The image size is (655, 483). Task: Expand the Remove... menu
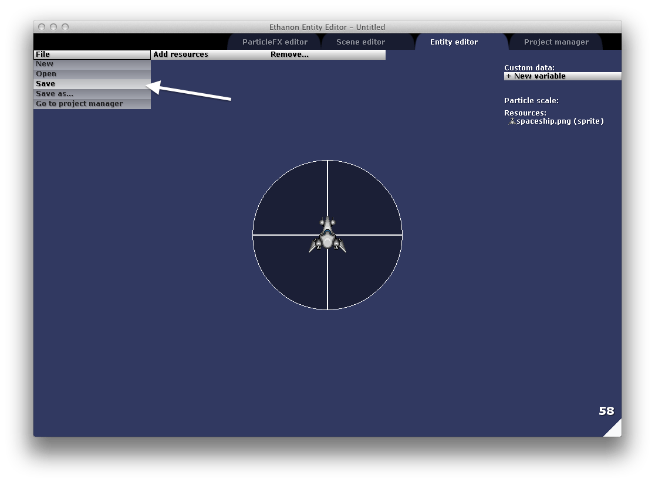coord(289,55)
